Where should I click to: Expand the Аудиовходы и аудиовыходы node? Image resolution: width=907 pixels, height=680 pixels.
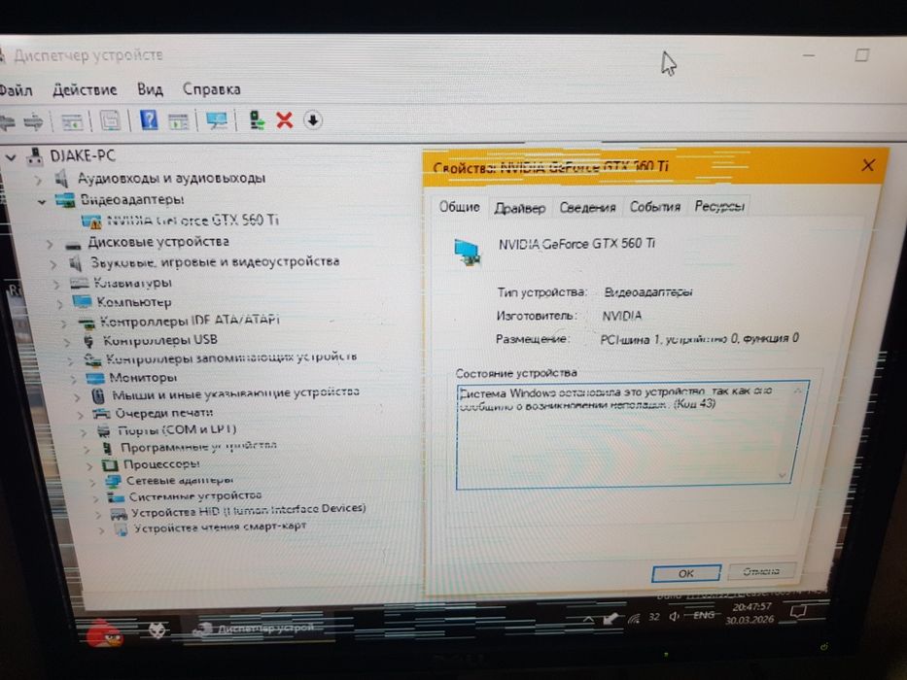click(38, 180)
